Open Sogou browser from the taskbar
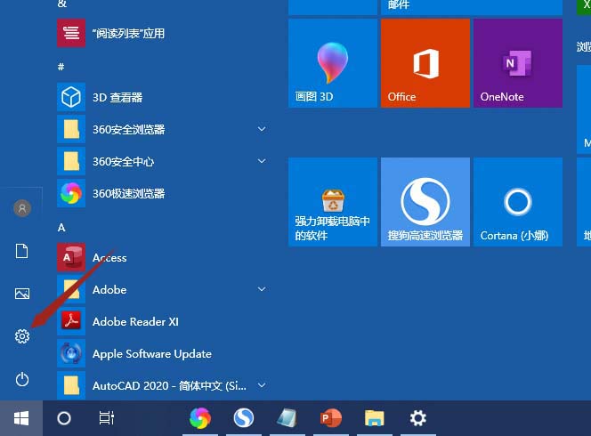This screenshot has width=591, height=436. [x=244, y=418]
